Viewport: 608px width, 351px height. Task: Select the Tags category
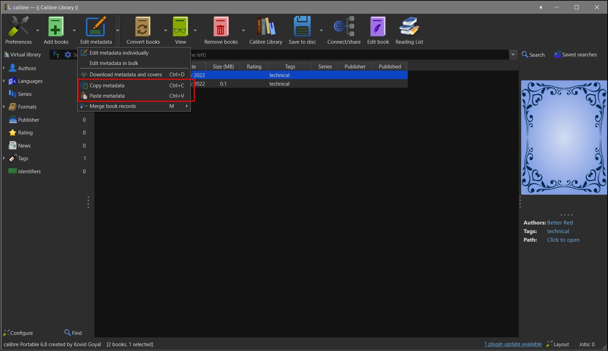[23, 158]
